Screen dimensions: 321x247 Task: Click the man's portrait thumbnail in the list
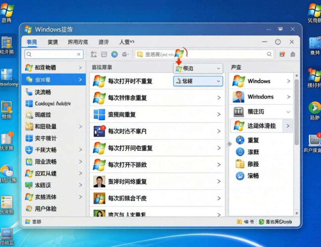[99, 181]
